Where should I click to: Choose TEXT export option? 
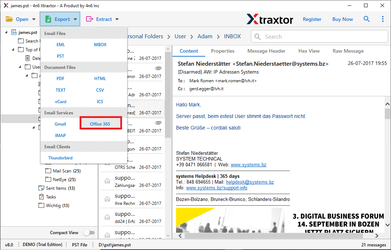[x=60, y=90]
